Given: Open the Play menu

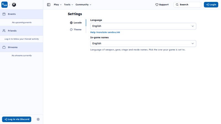Looking at the screenshot, I should (x=58, y=5).
